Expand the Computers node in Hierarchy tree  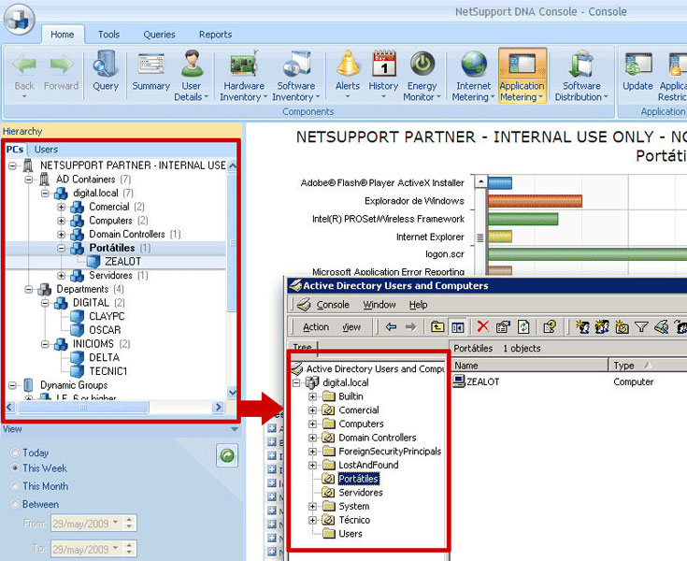62,221
